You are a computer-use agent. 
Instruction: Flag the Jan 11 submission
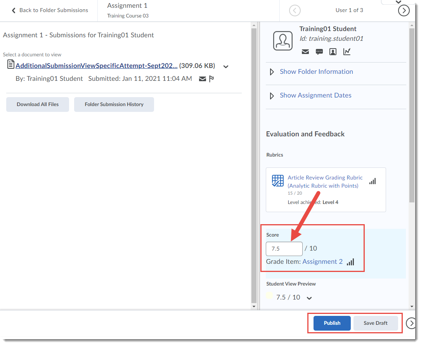211,79
